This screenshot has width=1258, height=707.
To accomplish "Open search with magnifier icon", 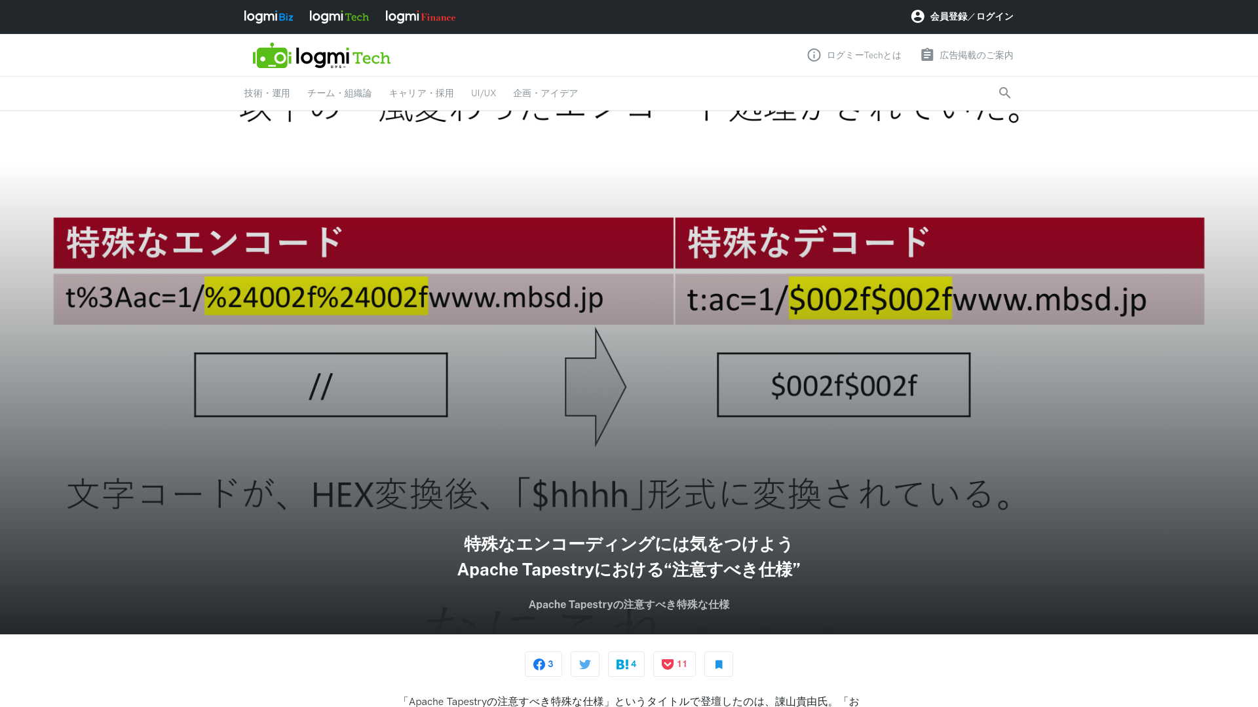I will tap(1004, 93).
